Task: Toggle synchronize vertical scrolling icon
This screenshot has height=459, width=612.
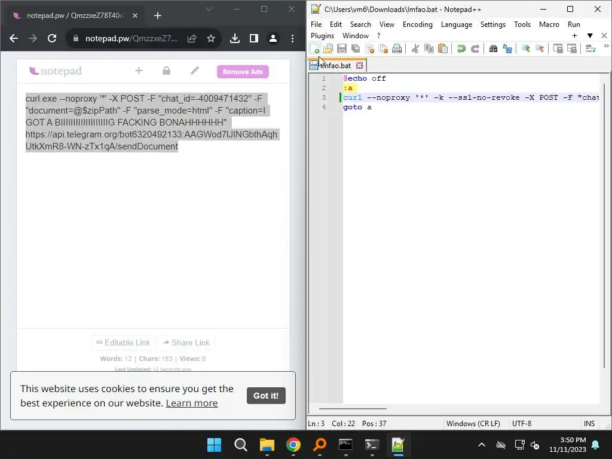Action: pos(558,48)
